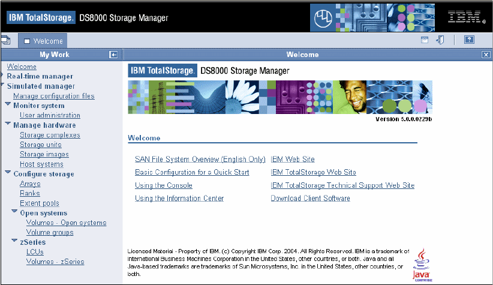Click the task list icon beside the Welcome tab
This screenshot has height=285, width=493.
tap(5, 40)
